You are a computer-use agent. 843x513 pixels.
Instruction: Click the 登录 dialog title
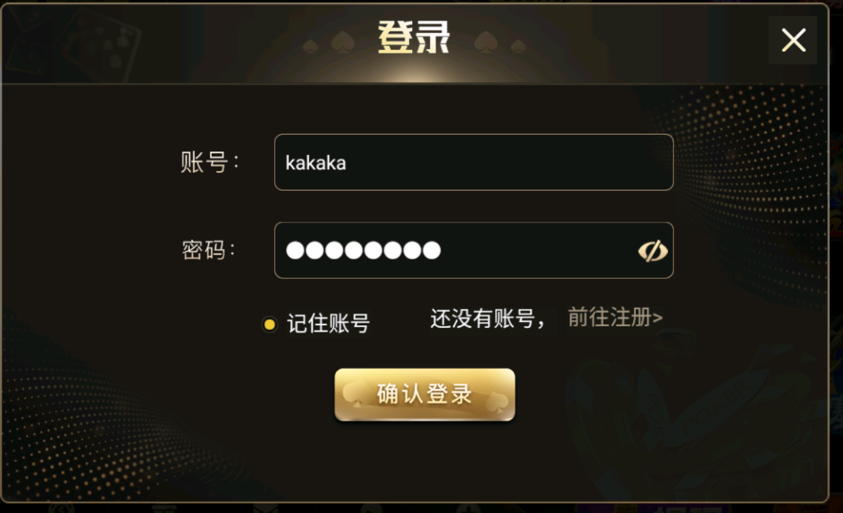pyautogui.click(x=413, y=38)
